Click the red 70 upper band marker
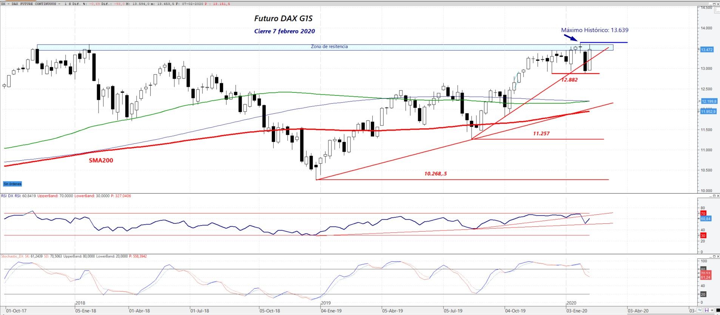 coord(703,214)
